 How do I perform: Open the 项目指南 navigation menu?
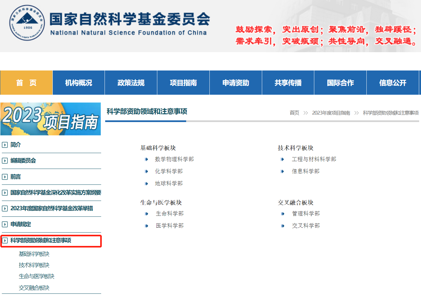[x=183, y=83]
